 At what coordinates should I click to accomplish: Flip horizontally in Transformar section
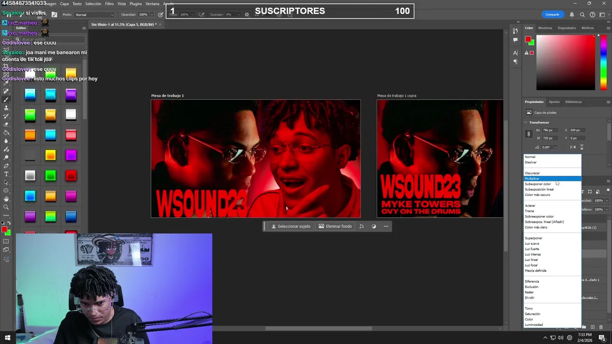(573, 147)
